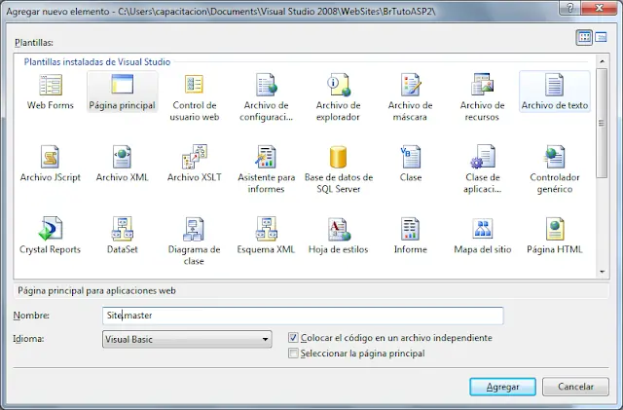
Task: Pick Asistente para informes template
Action: click(266, 169)
